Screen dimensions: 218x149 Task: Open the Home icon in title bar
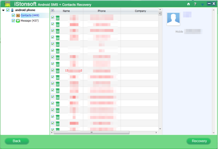point(189,4)
